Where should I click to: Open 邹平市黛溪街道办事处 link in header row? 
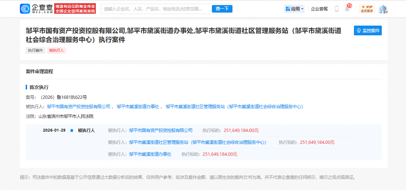(x=138, y=107)
